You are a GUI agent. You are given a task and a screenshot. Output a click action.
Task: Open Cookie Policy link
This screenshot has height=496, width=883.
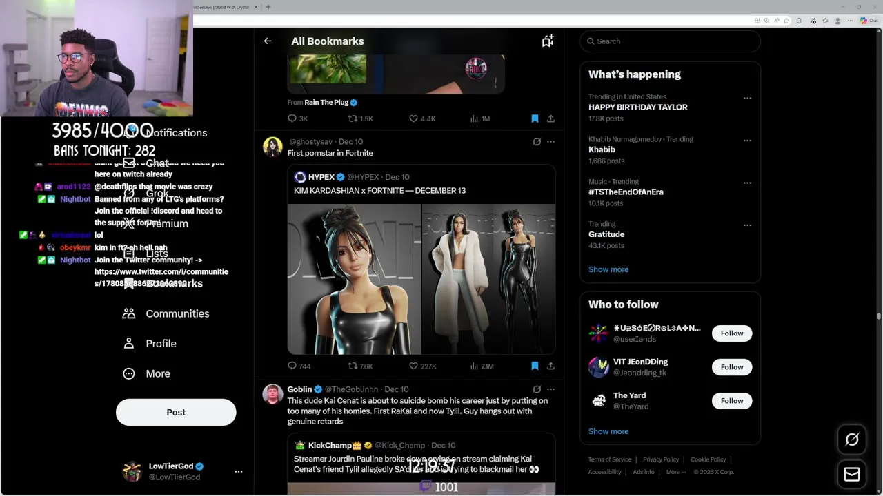coord(708,459)
